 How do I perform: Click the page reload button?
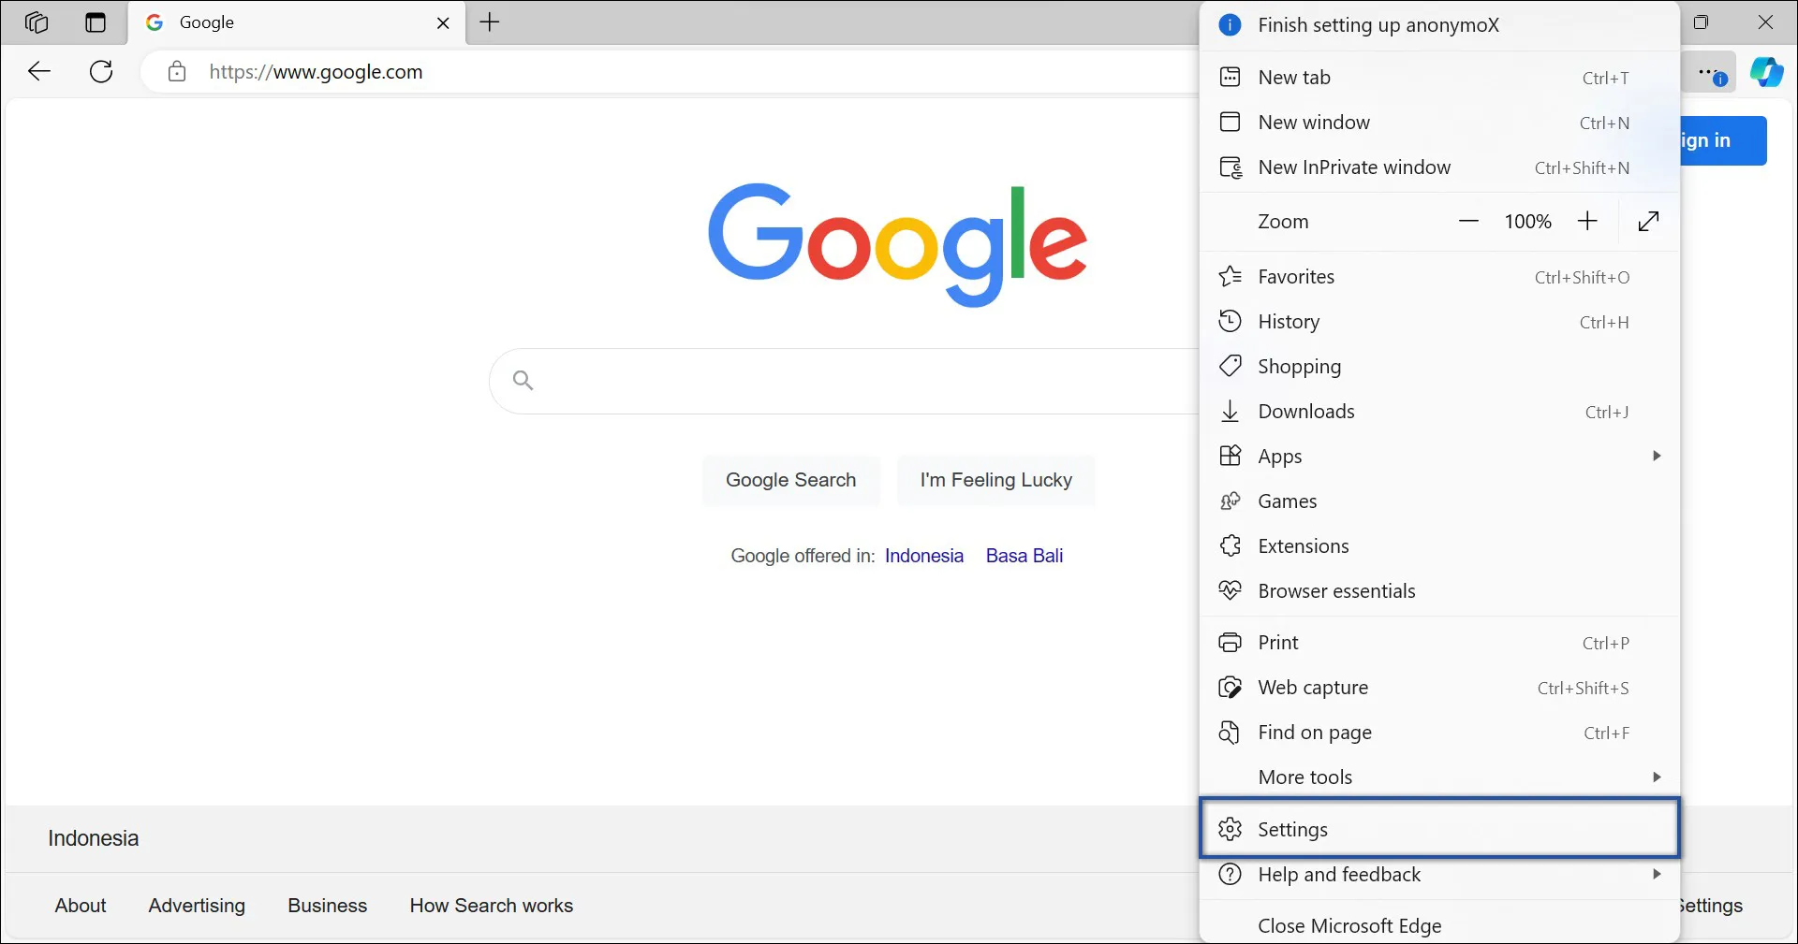[101, 71]
